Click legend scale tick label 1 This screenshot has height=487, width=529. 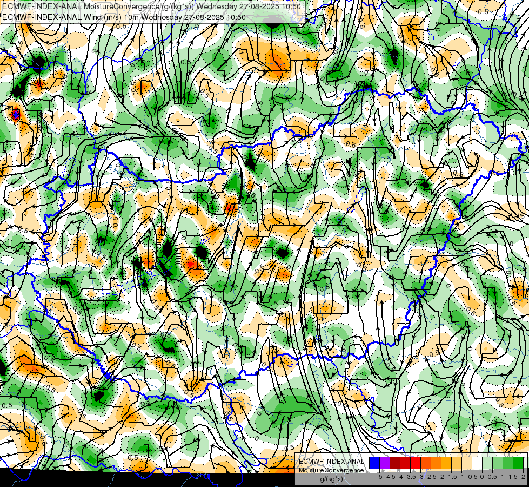(x=503, y=477)
